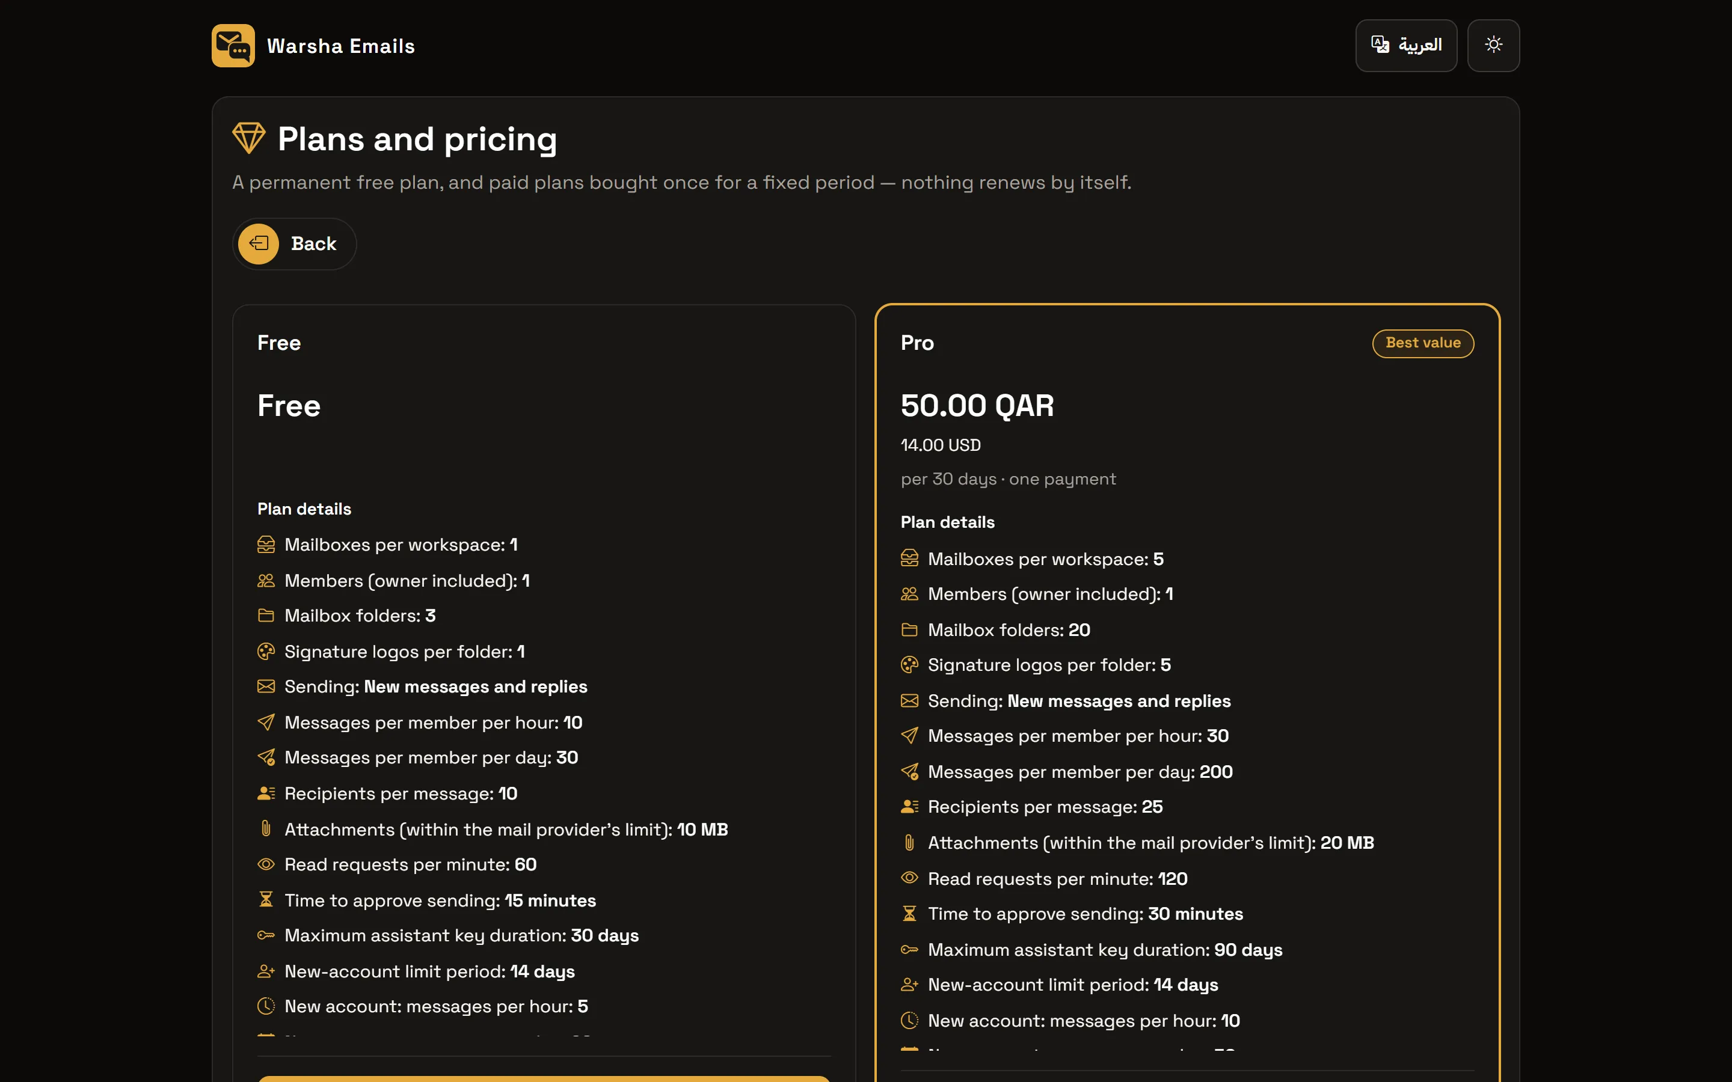The width and height of the screenshot is (1732, 1082).
Task: Click the Warsha Emails logo icon
Action: point(233,46)
